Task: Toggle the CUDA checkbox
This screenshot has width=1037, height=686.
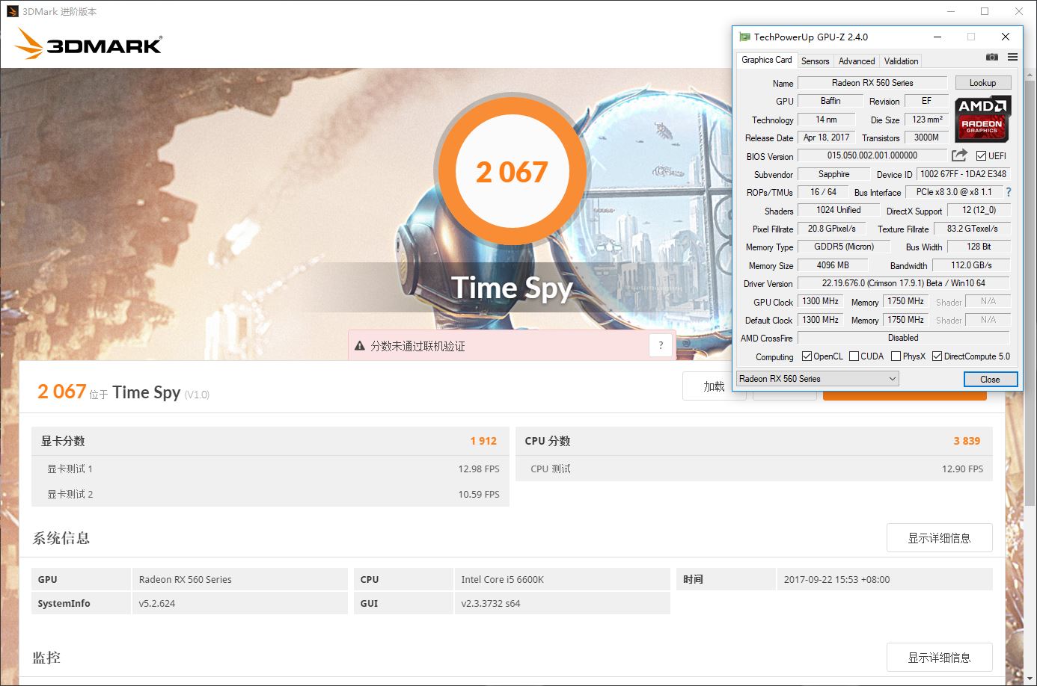Action: pyautogui.click(x=854, y=356)
